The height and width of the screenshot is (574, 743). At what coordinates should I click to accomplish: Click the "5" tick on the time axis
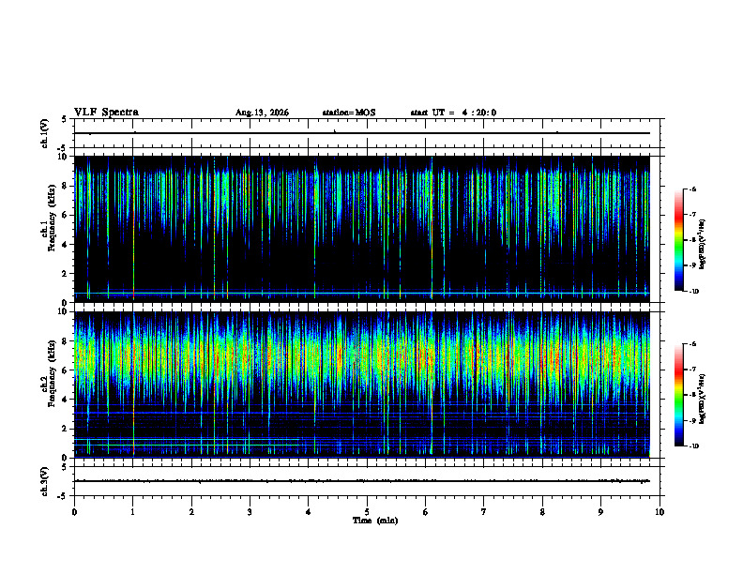[x=367, y=512]
